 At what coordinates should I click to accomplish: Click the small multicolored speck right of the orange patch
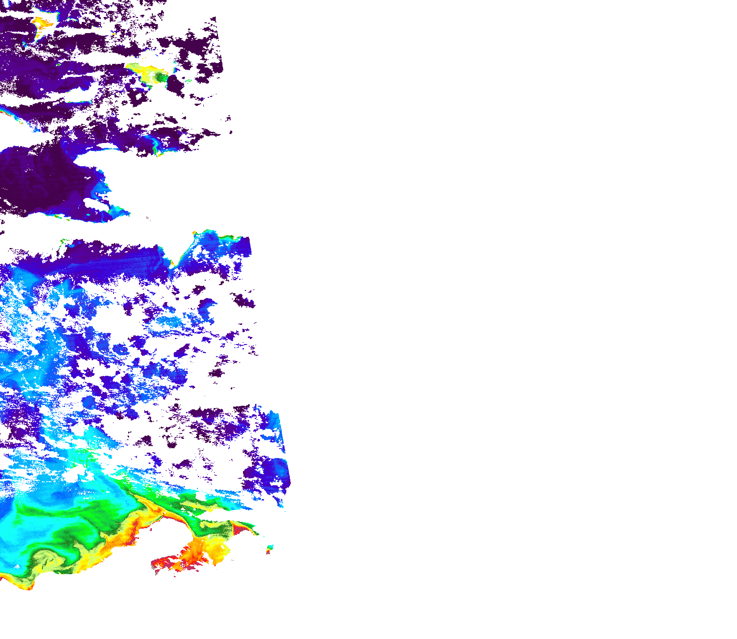(x=269, y=548)
